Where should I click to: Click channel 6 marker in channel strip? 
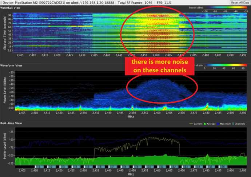point(100,166)
